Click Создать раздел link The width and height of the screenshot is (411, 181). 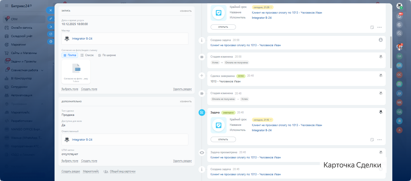click(71, 171)
